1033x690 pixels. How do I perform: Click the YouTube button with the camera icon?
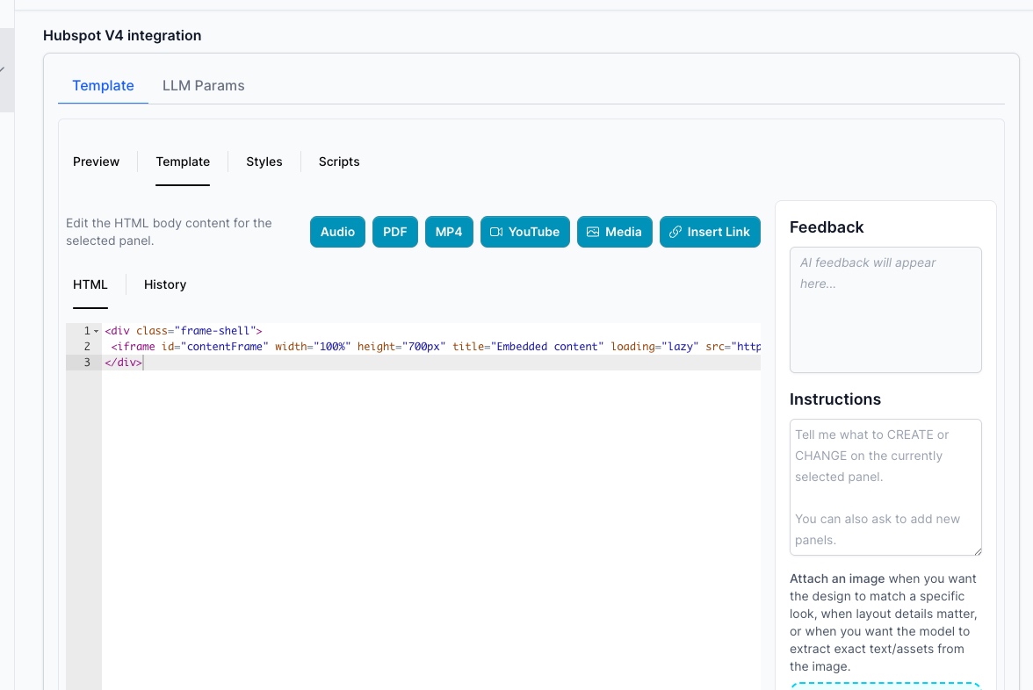click(525, 232)
